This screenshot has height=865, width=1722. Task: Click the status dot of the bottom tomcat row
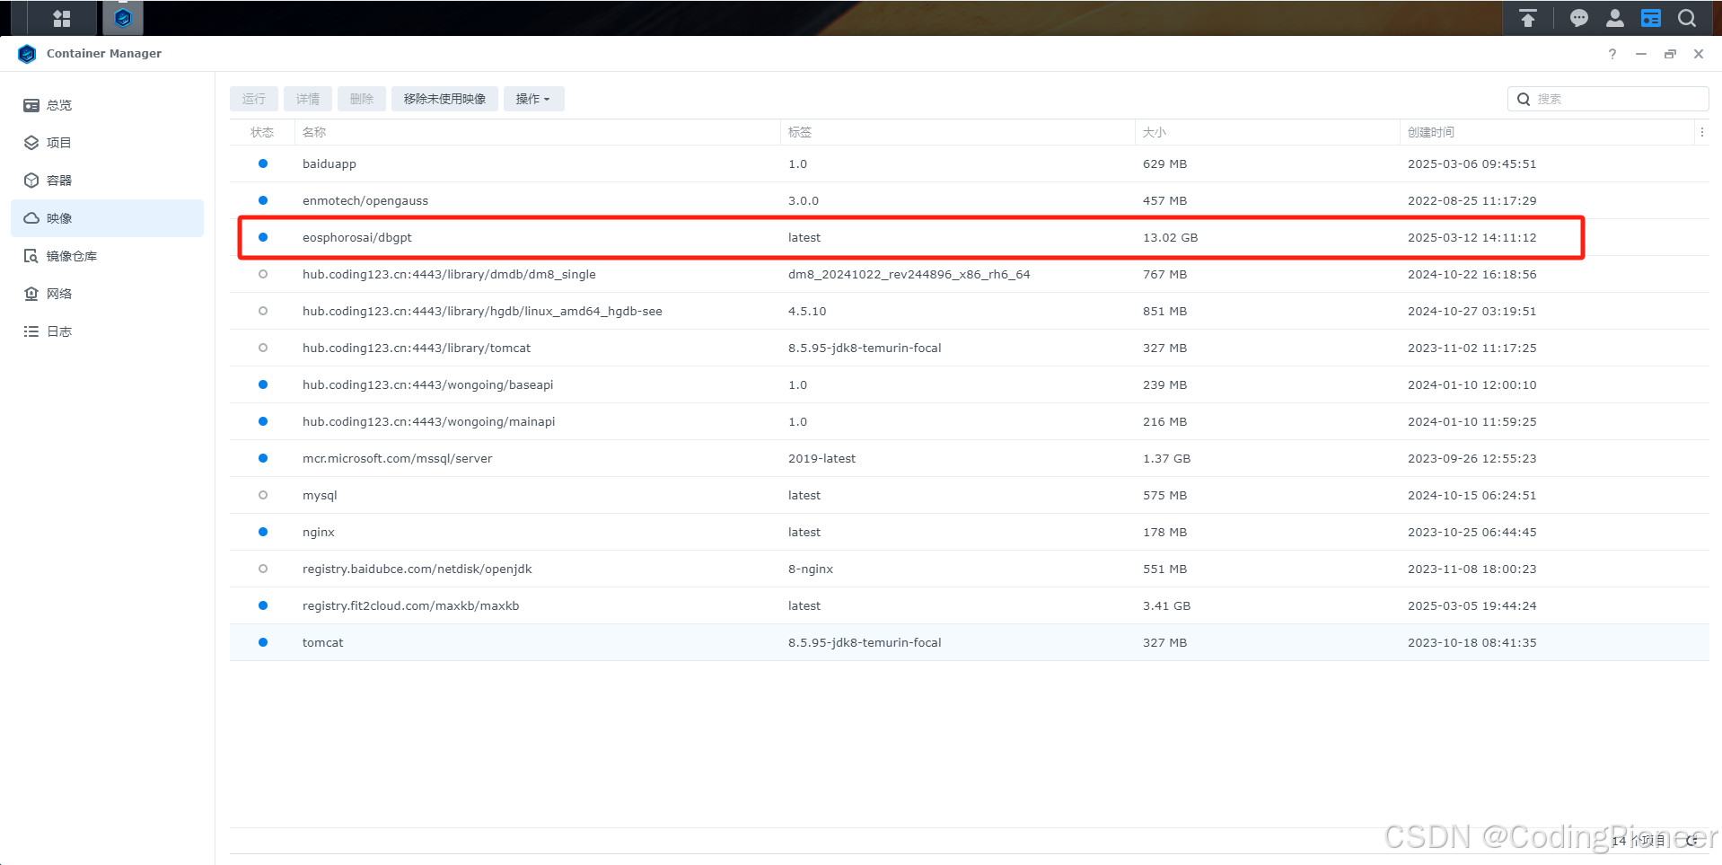click(263, 642)
